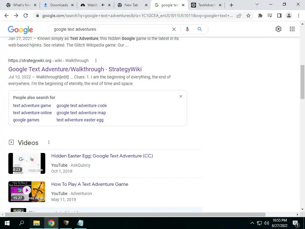The height and width of the screenshot is (229, 305).
Task: Show hidden system tray icons
Action: [x=252, y=223]
